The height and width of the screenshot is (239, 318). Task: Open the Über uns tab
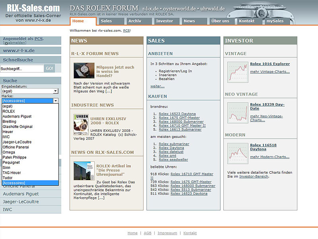(222, 21)
